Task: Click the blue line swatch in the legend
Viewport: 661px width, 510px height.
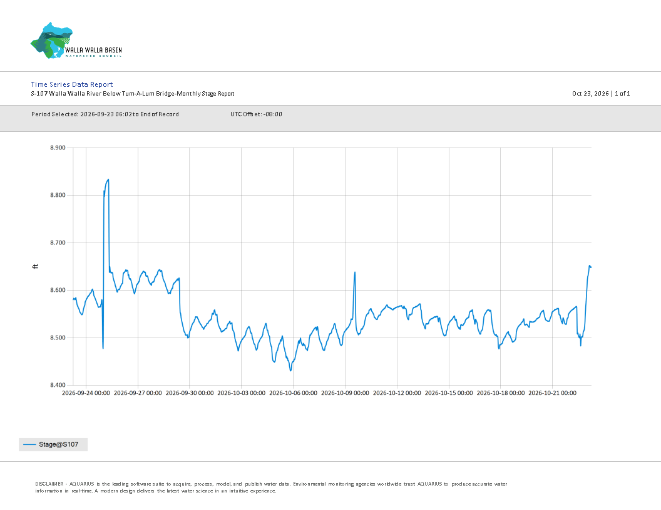Action: click(29, 444)
